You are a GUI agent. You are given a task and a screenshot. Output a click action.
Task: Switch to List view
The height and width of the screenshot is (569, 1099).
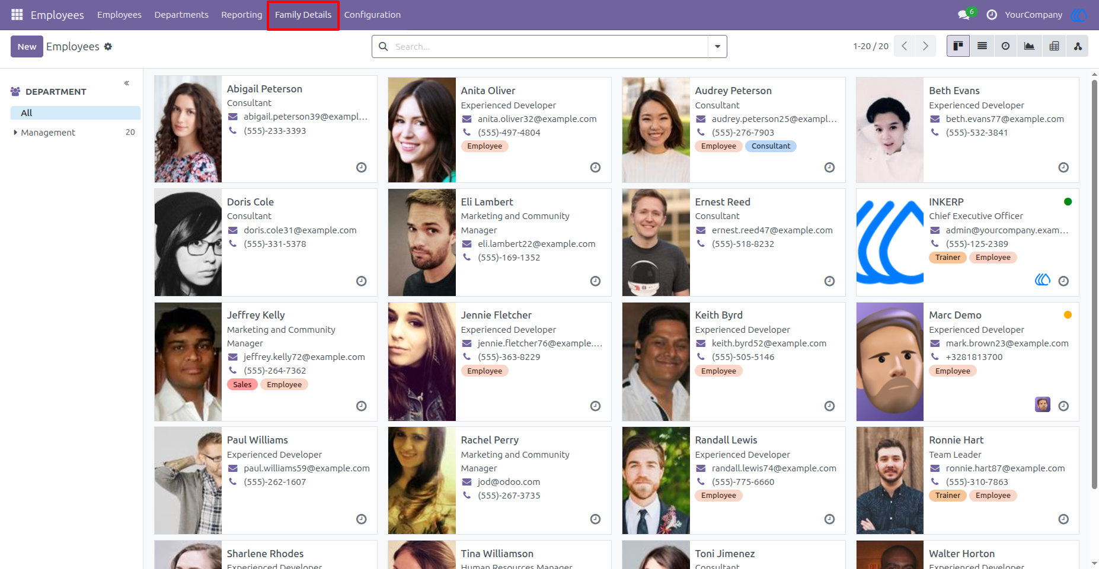982,46
